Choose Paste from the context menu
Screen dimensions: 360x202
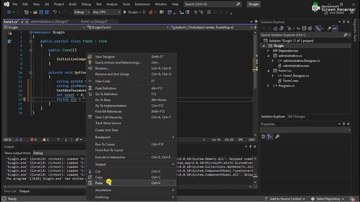point(131,183)
